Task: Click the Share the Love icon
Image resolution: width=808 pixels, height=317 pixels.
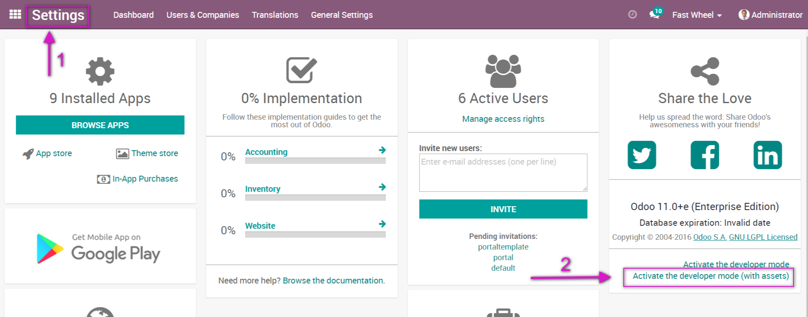Action: 705,71
